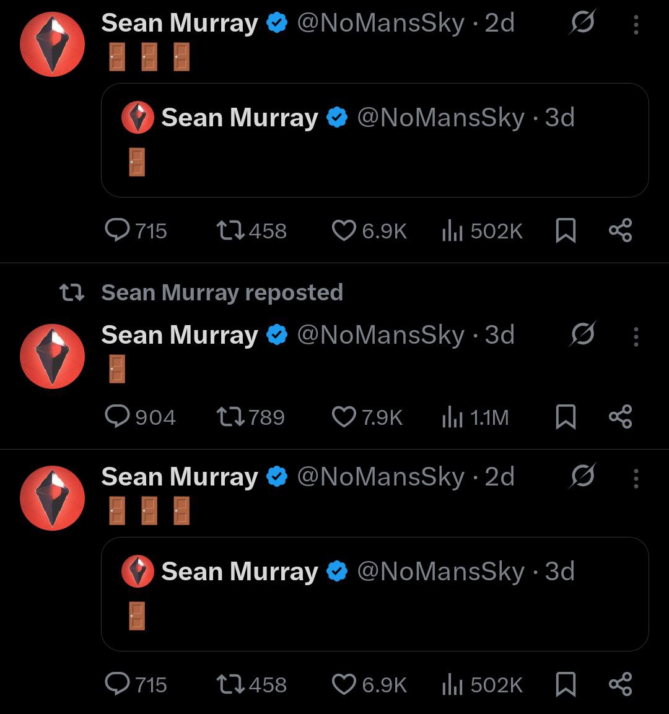
Task: Click the profile avatar of the reposted tweet
Action: click(x=52, y=356)
